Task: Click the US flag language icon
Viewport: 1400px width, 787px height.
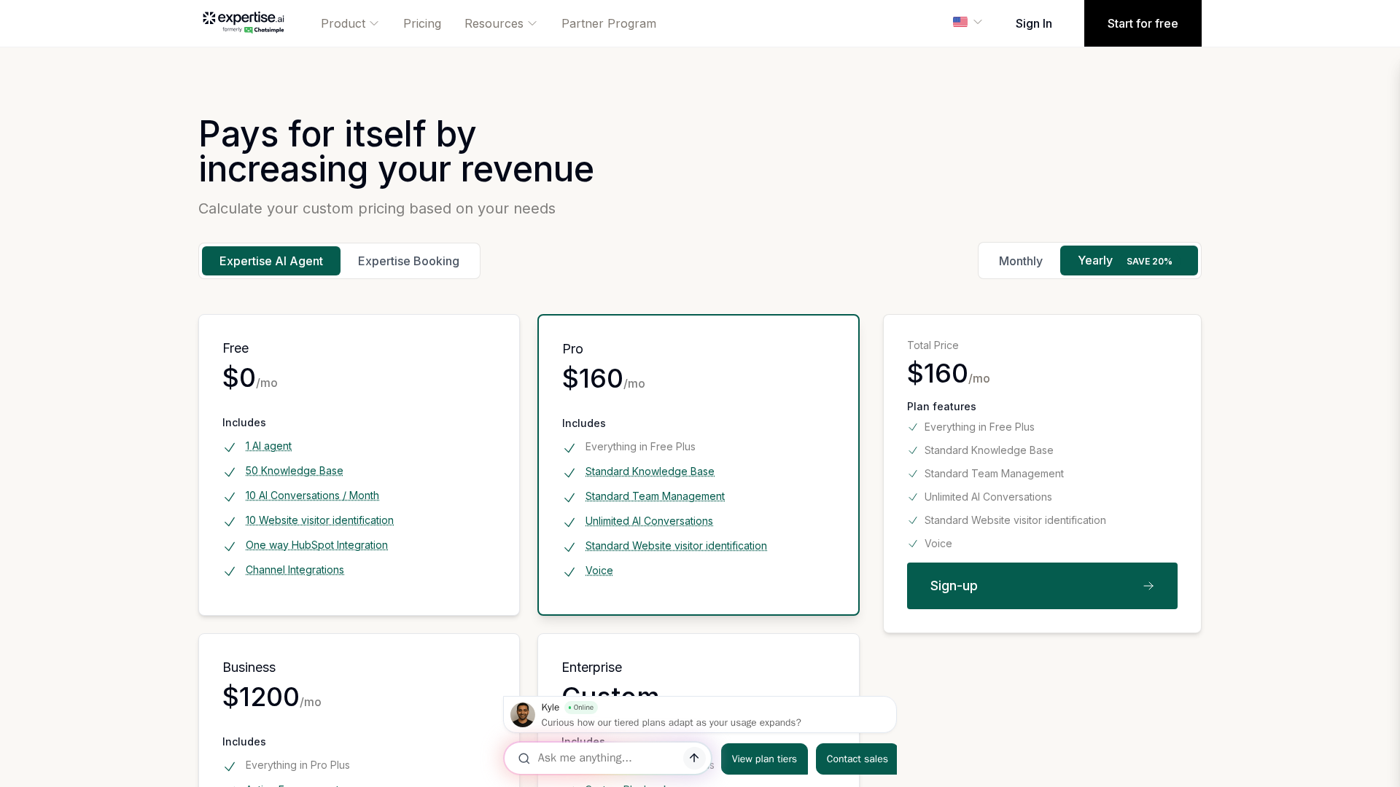Action: coord(960,22)
